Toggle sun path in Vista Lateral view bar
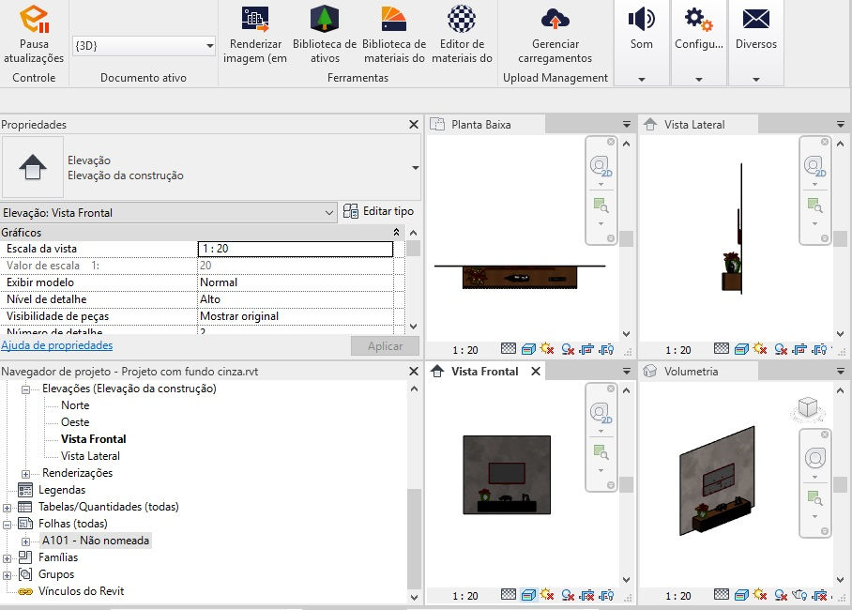Viewport: 852px width, 610px height. [x=760, y=349]
